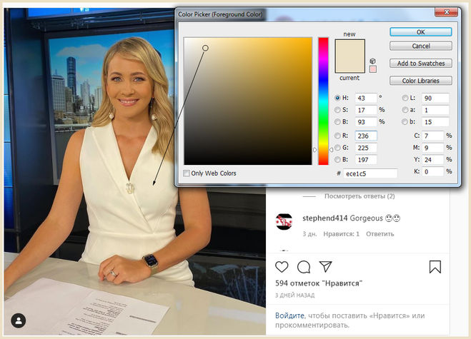This screenshot has width=471, height=339.
Task: Click the hex color code field
Action: [x=370, y=173]
